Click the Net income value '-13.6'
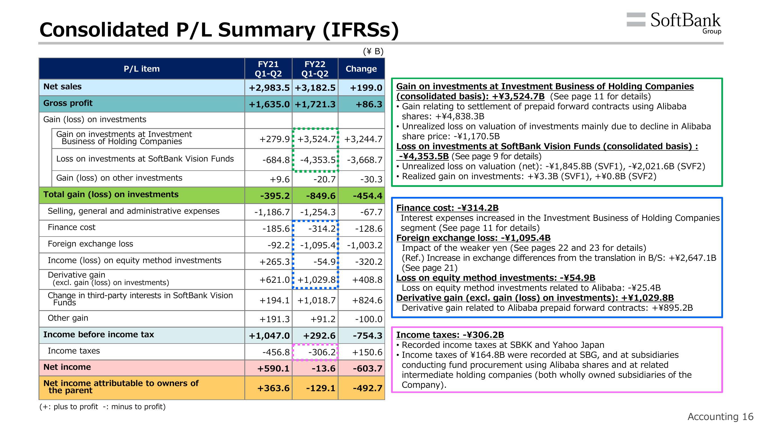The height and width of the screenshot is (428, 761). point(323,369)
